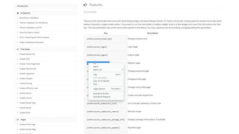Click the arrow before Create Restaurant

click(18, 54)
